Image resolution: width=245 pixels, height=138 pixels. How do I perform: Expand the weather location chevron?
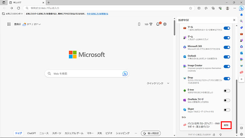(x=40, y=24)
